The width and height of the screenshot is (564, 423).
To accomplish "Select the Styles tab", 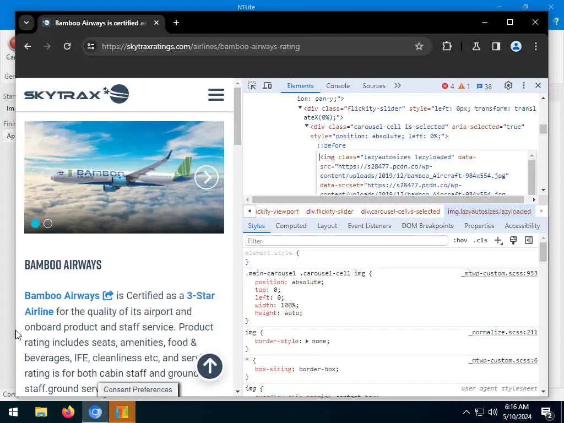I will 256,226.
